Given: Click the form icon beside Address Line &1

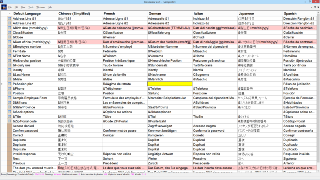Looking at the screenshot, I should (9, 18).
